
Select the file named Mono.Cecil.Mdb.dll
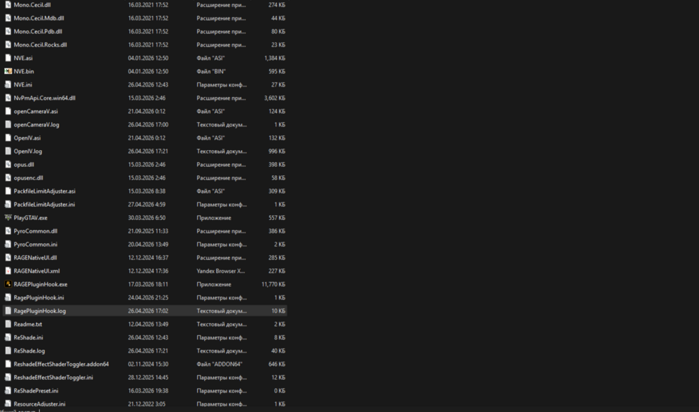pos(38,18)
